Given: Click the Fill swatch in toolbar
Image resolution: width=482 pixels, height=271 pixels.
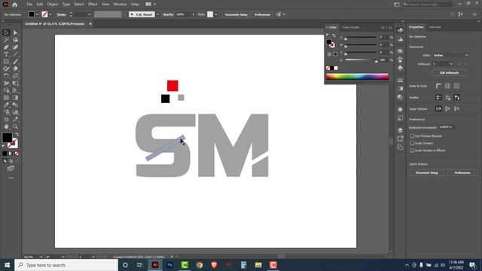Looking at the screenshot, I should (7, 138).
